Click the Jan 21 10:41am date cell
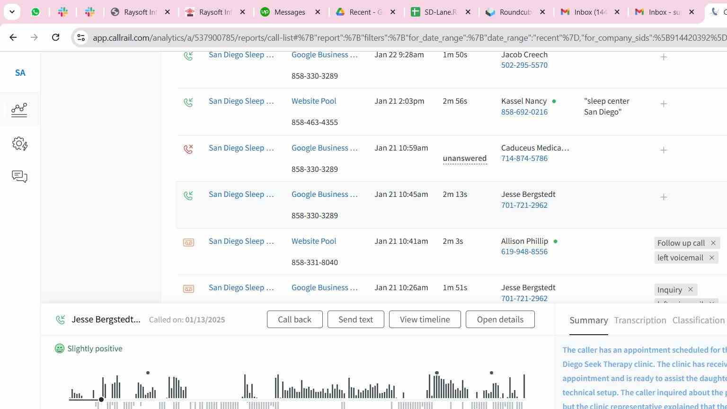Viewport: 727px width, 409px height. click(x=401, y=241)
